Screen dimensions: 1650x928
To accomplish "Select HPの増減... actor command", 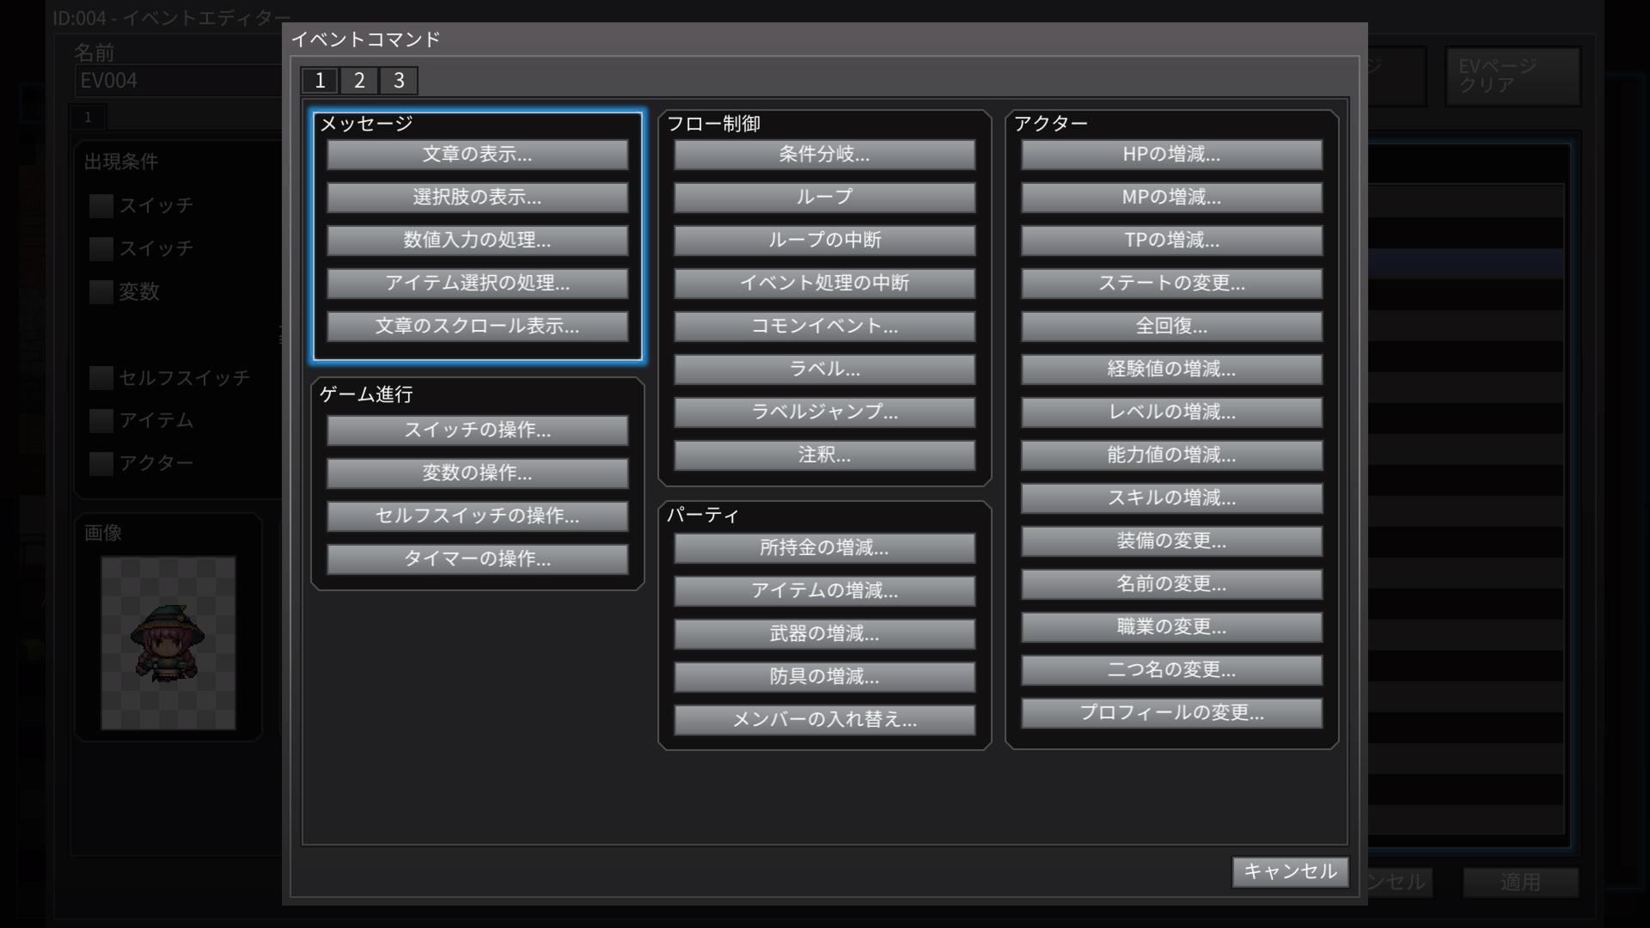I will point(1171,155).
